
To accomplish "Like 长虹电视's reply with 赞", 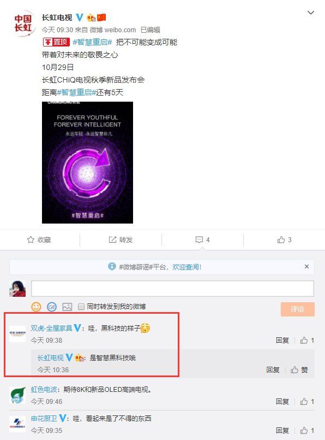I will click(x=299, y=370).
